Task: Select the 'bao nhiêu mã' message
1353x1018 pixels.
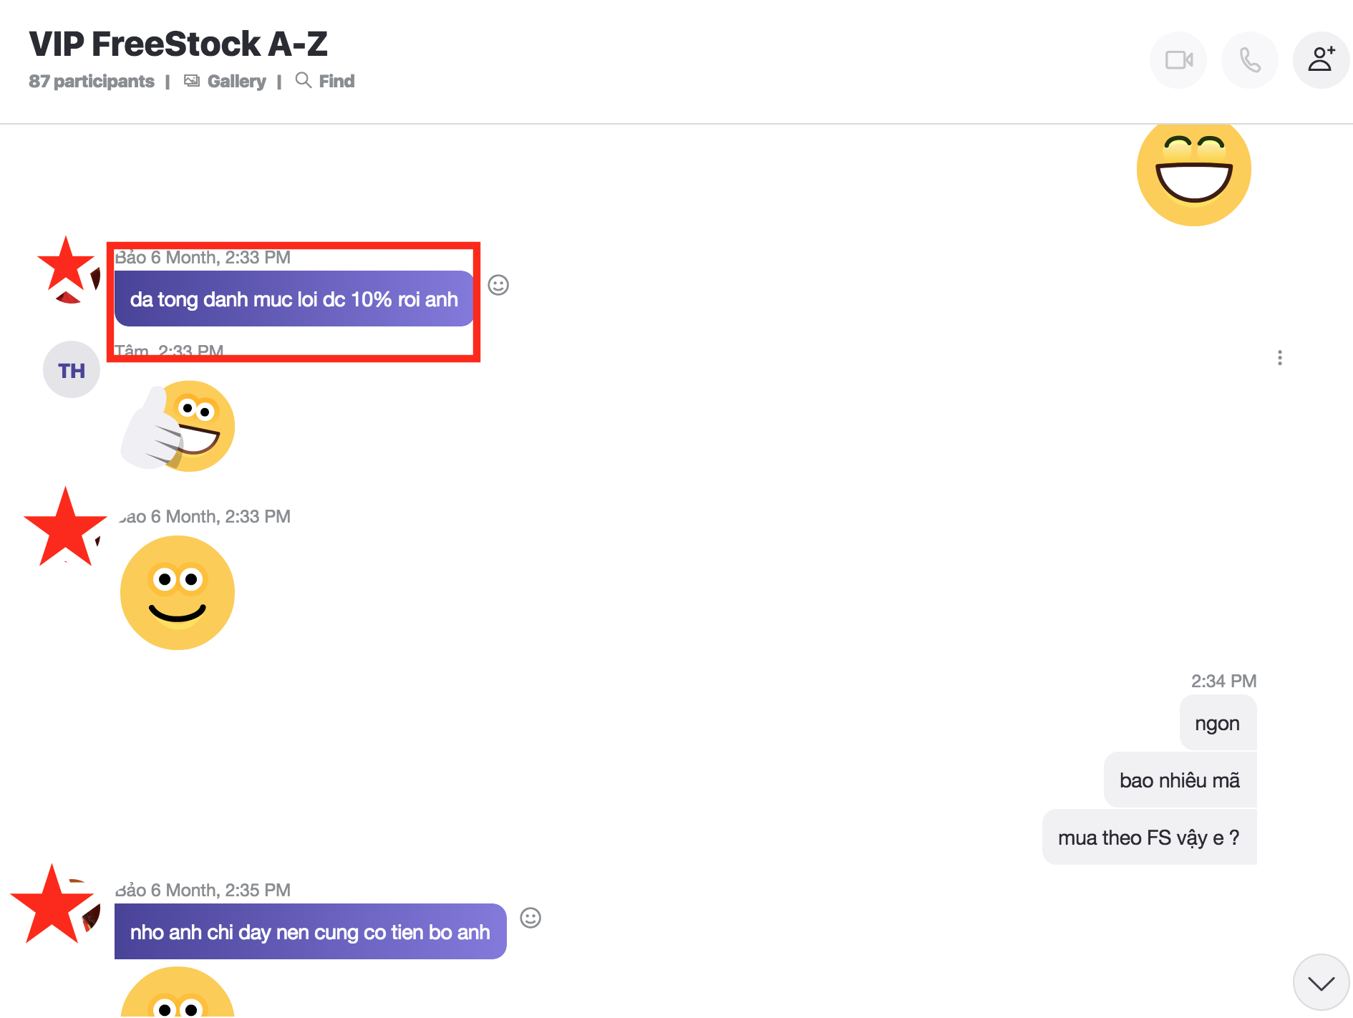Action: (x=1179, y=780)
